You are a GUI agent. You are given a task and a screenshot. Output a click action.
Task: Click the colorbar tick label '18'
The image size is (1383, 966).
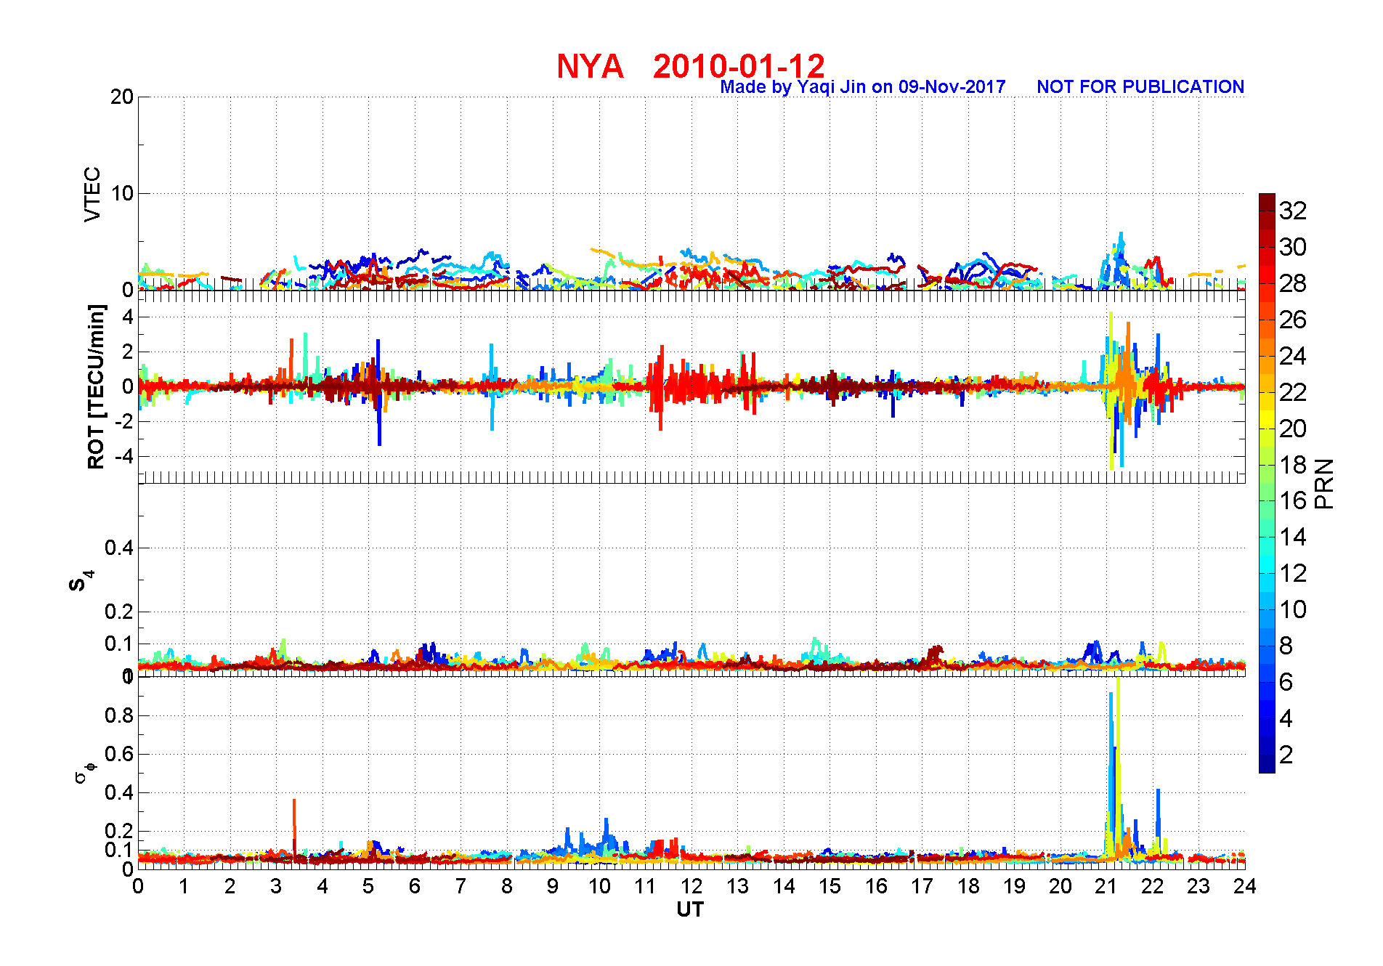coord(1293,465)
